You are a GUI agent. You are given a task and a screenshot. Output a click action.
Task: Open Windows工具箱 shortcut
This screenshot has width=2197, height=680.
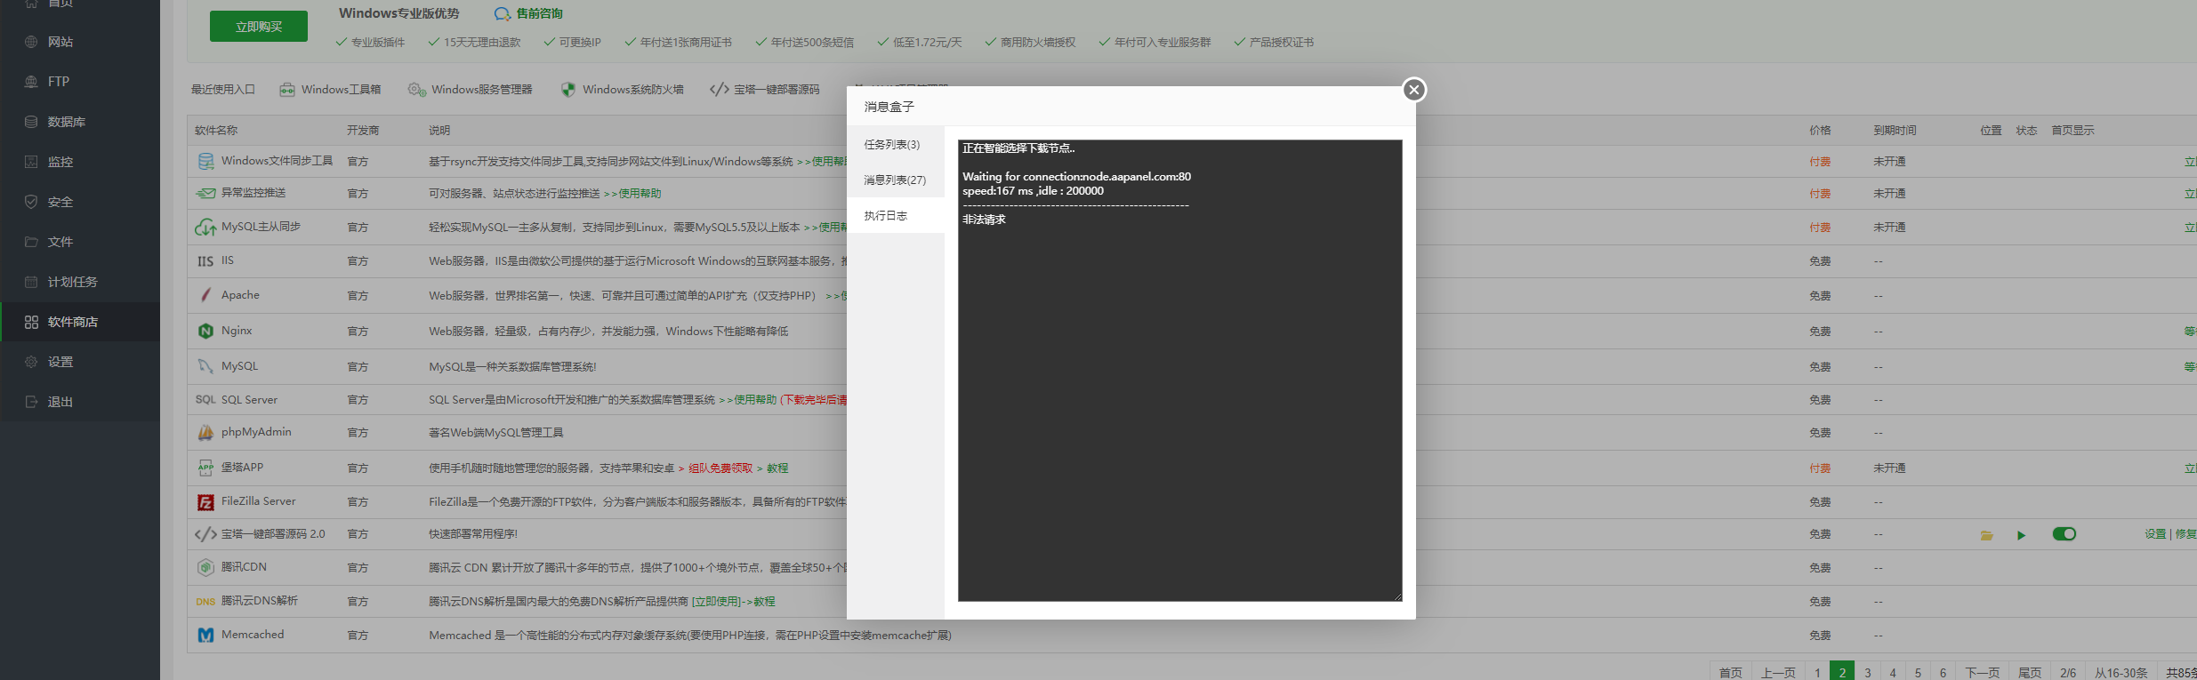(331, 90)
